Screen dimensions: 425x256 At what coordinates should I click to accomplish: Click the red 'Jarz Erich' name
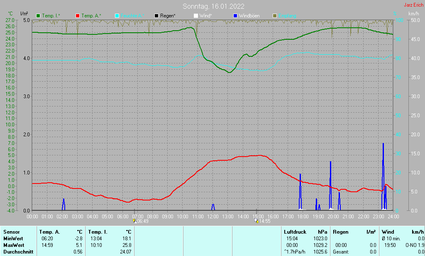tap(414, 5)
